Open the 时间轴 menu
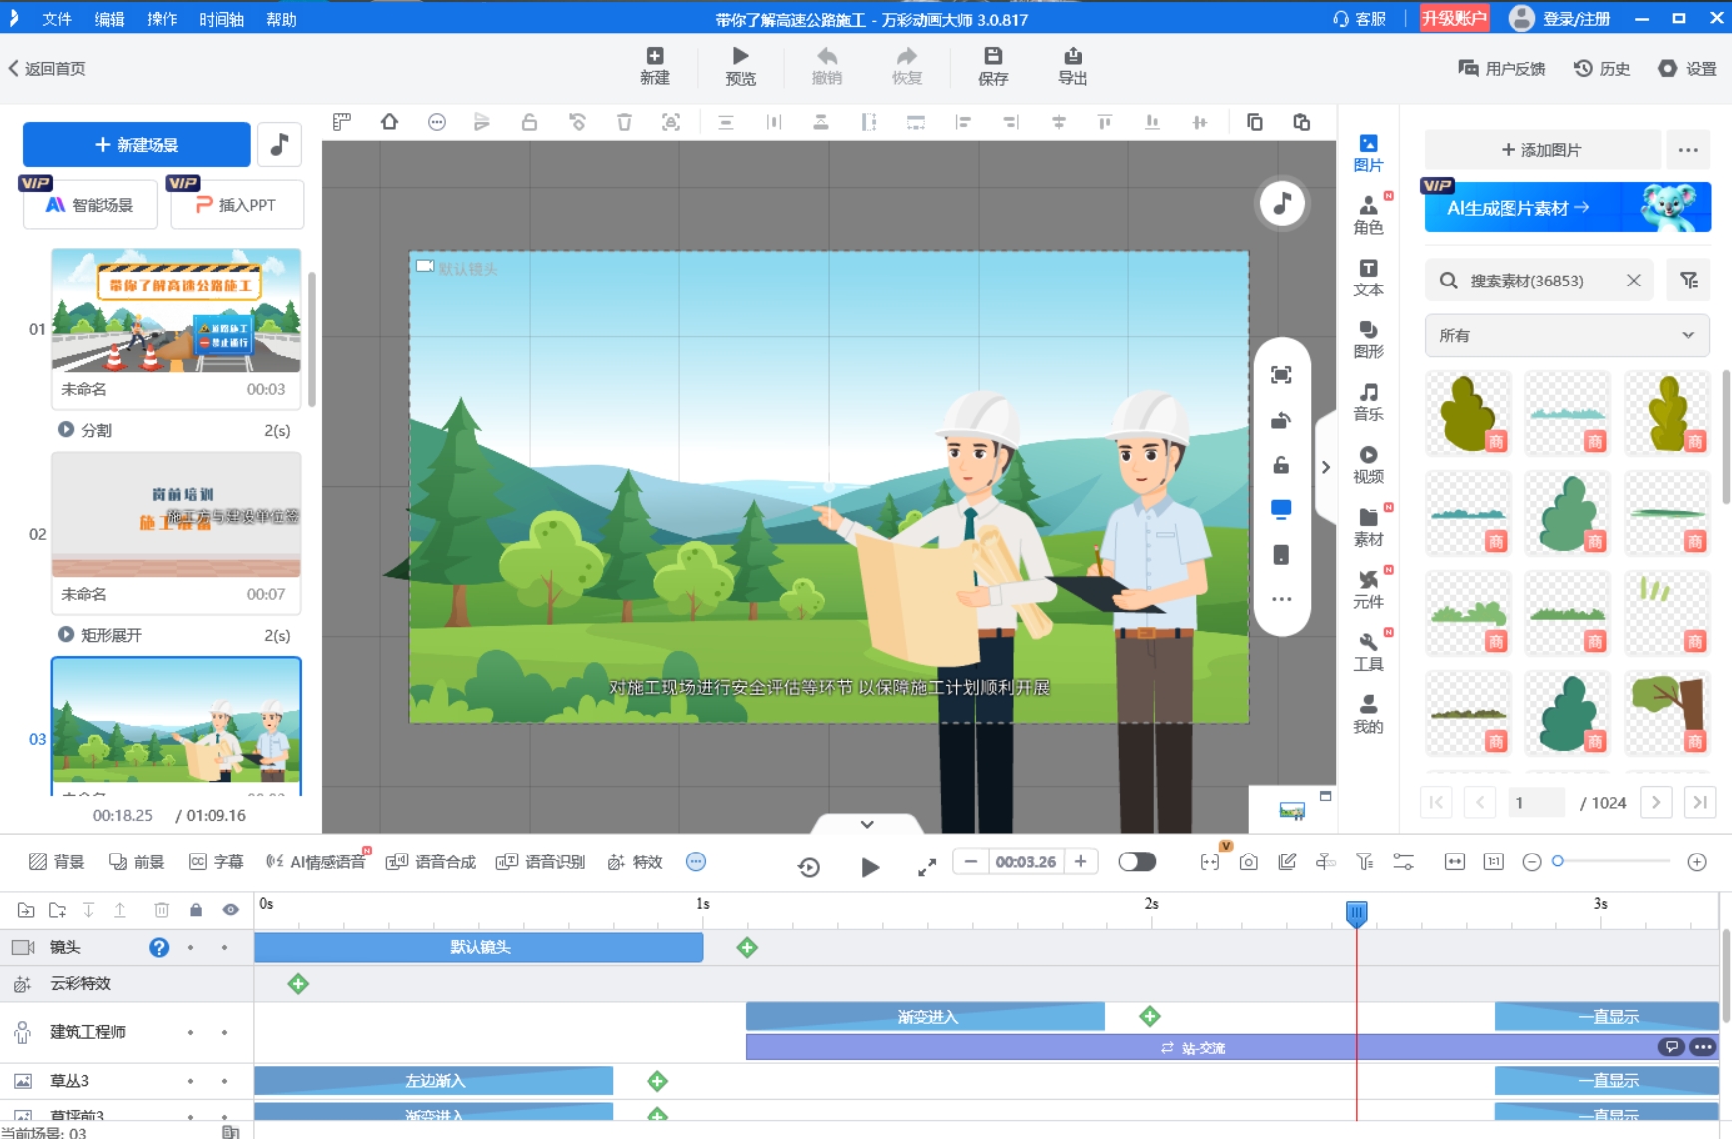 click(221, 19)
